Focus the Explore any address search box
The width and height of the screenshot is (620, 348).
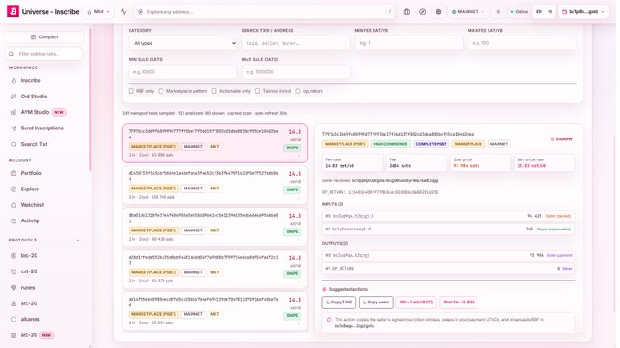click(x=265, y=12)
